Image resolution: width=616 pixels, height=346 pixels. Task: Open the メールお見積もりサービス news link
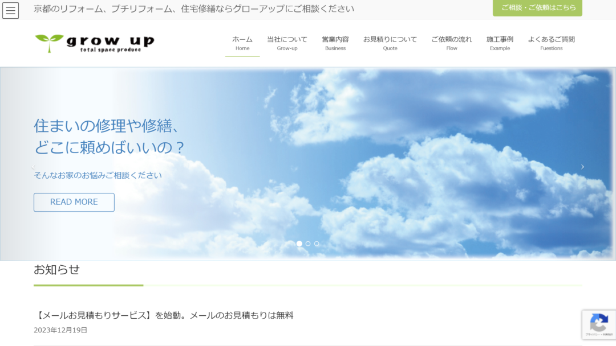(x=164, y=315)
